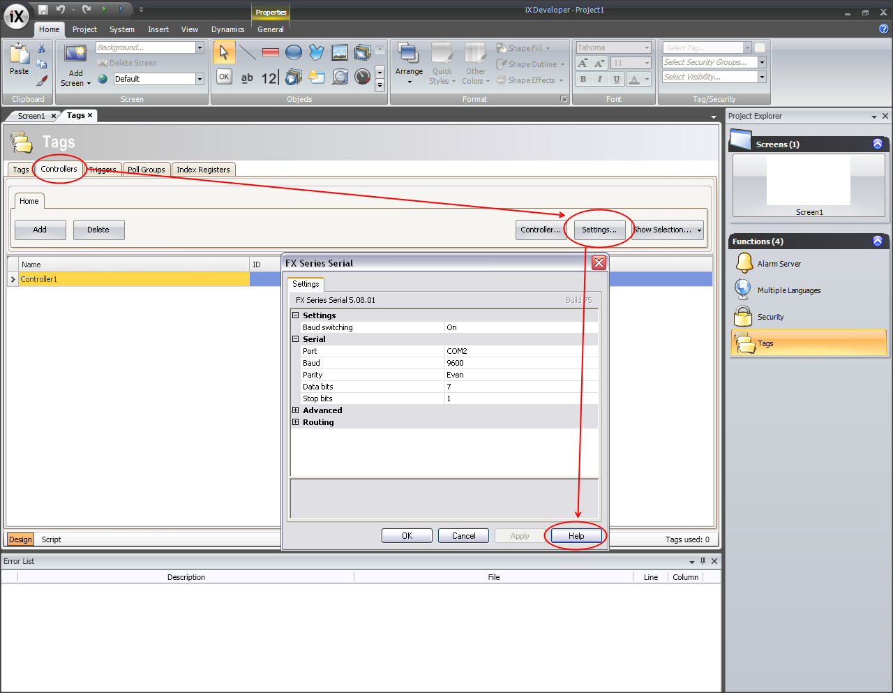Image resolution: width=893 pixels, height=693 pixels.
Task: Collapse the Screens panel chevron
Action: pyautogui.click(x=878, y=144)
